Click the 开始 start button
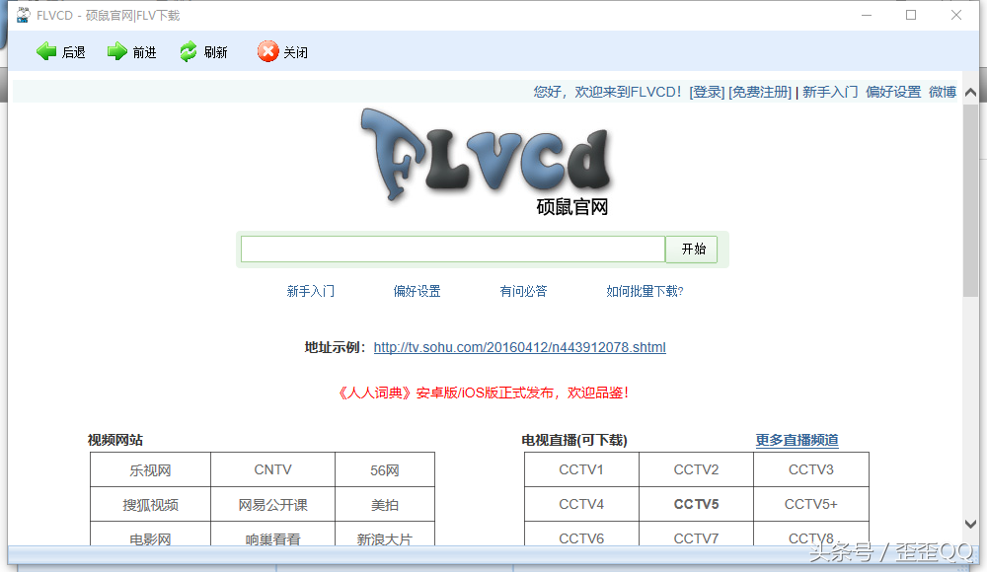Screen dimensions: 987x572 694,250
